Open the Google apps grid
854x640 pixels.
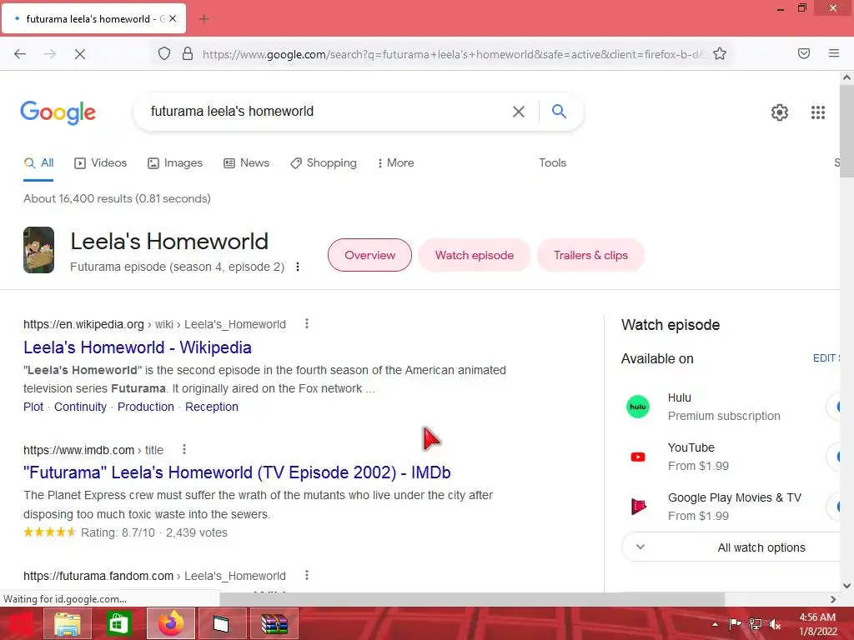[x=817, y=112]
